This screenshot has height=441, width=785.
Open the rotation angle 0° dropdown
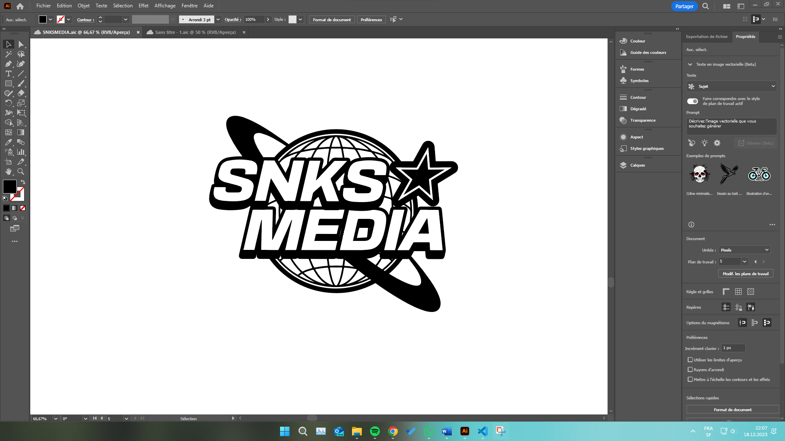pyautogui.click(x=85, y=419)
